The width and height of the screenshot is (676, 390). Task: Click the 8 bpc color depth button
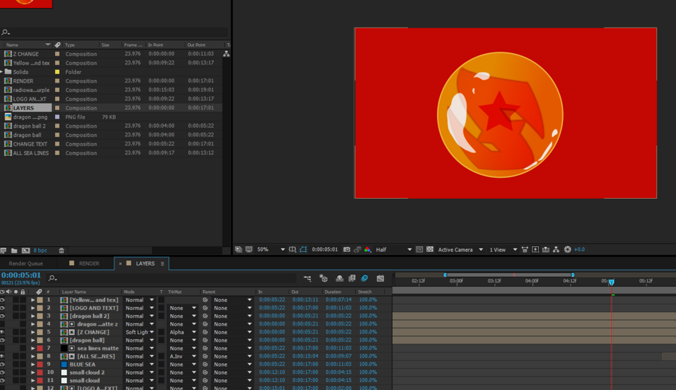[40, 250]
